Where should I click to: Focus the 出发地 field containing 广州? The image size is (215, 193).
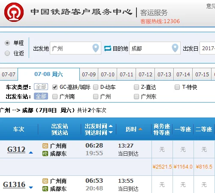pyautogui.click(x=76, y=48)
